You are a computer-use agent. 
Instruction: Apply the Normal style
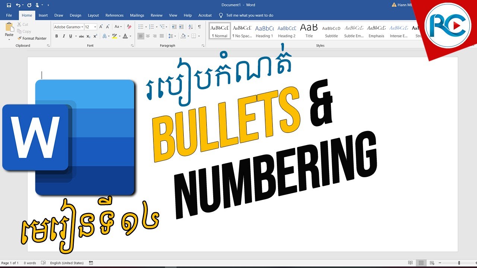coord(220,31)
